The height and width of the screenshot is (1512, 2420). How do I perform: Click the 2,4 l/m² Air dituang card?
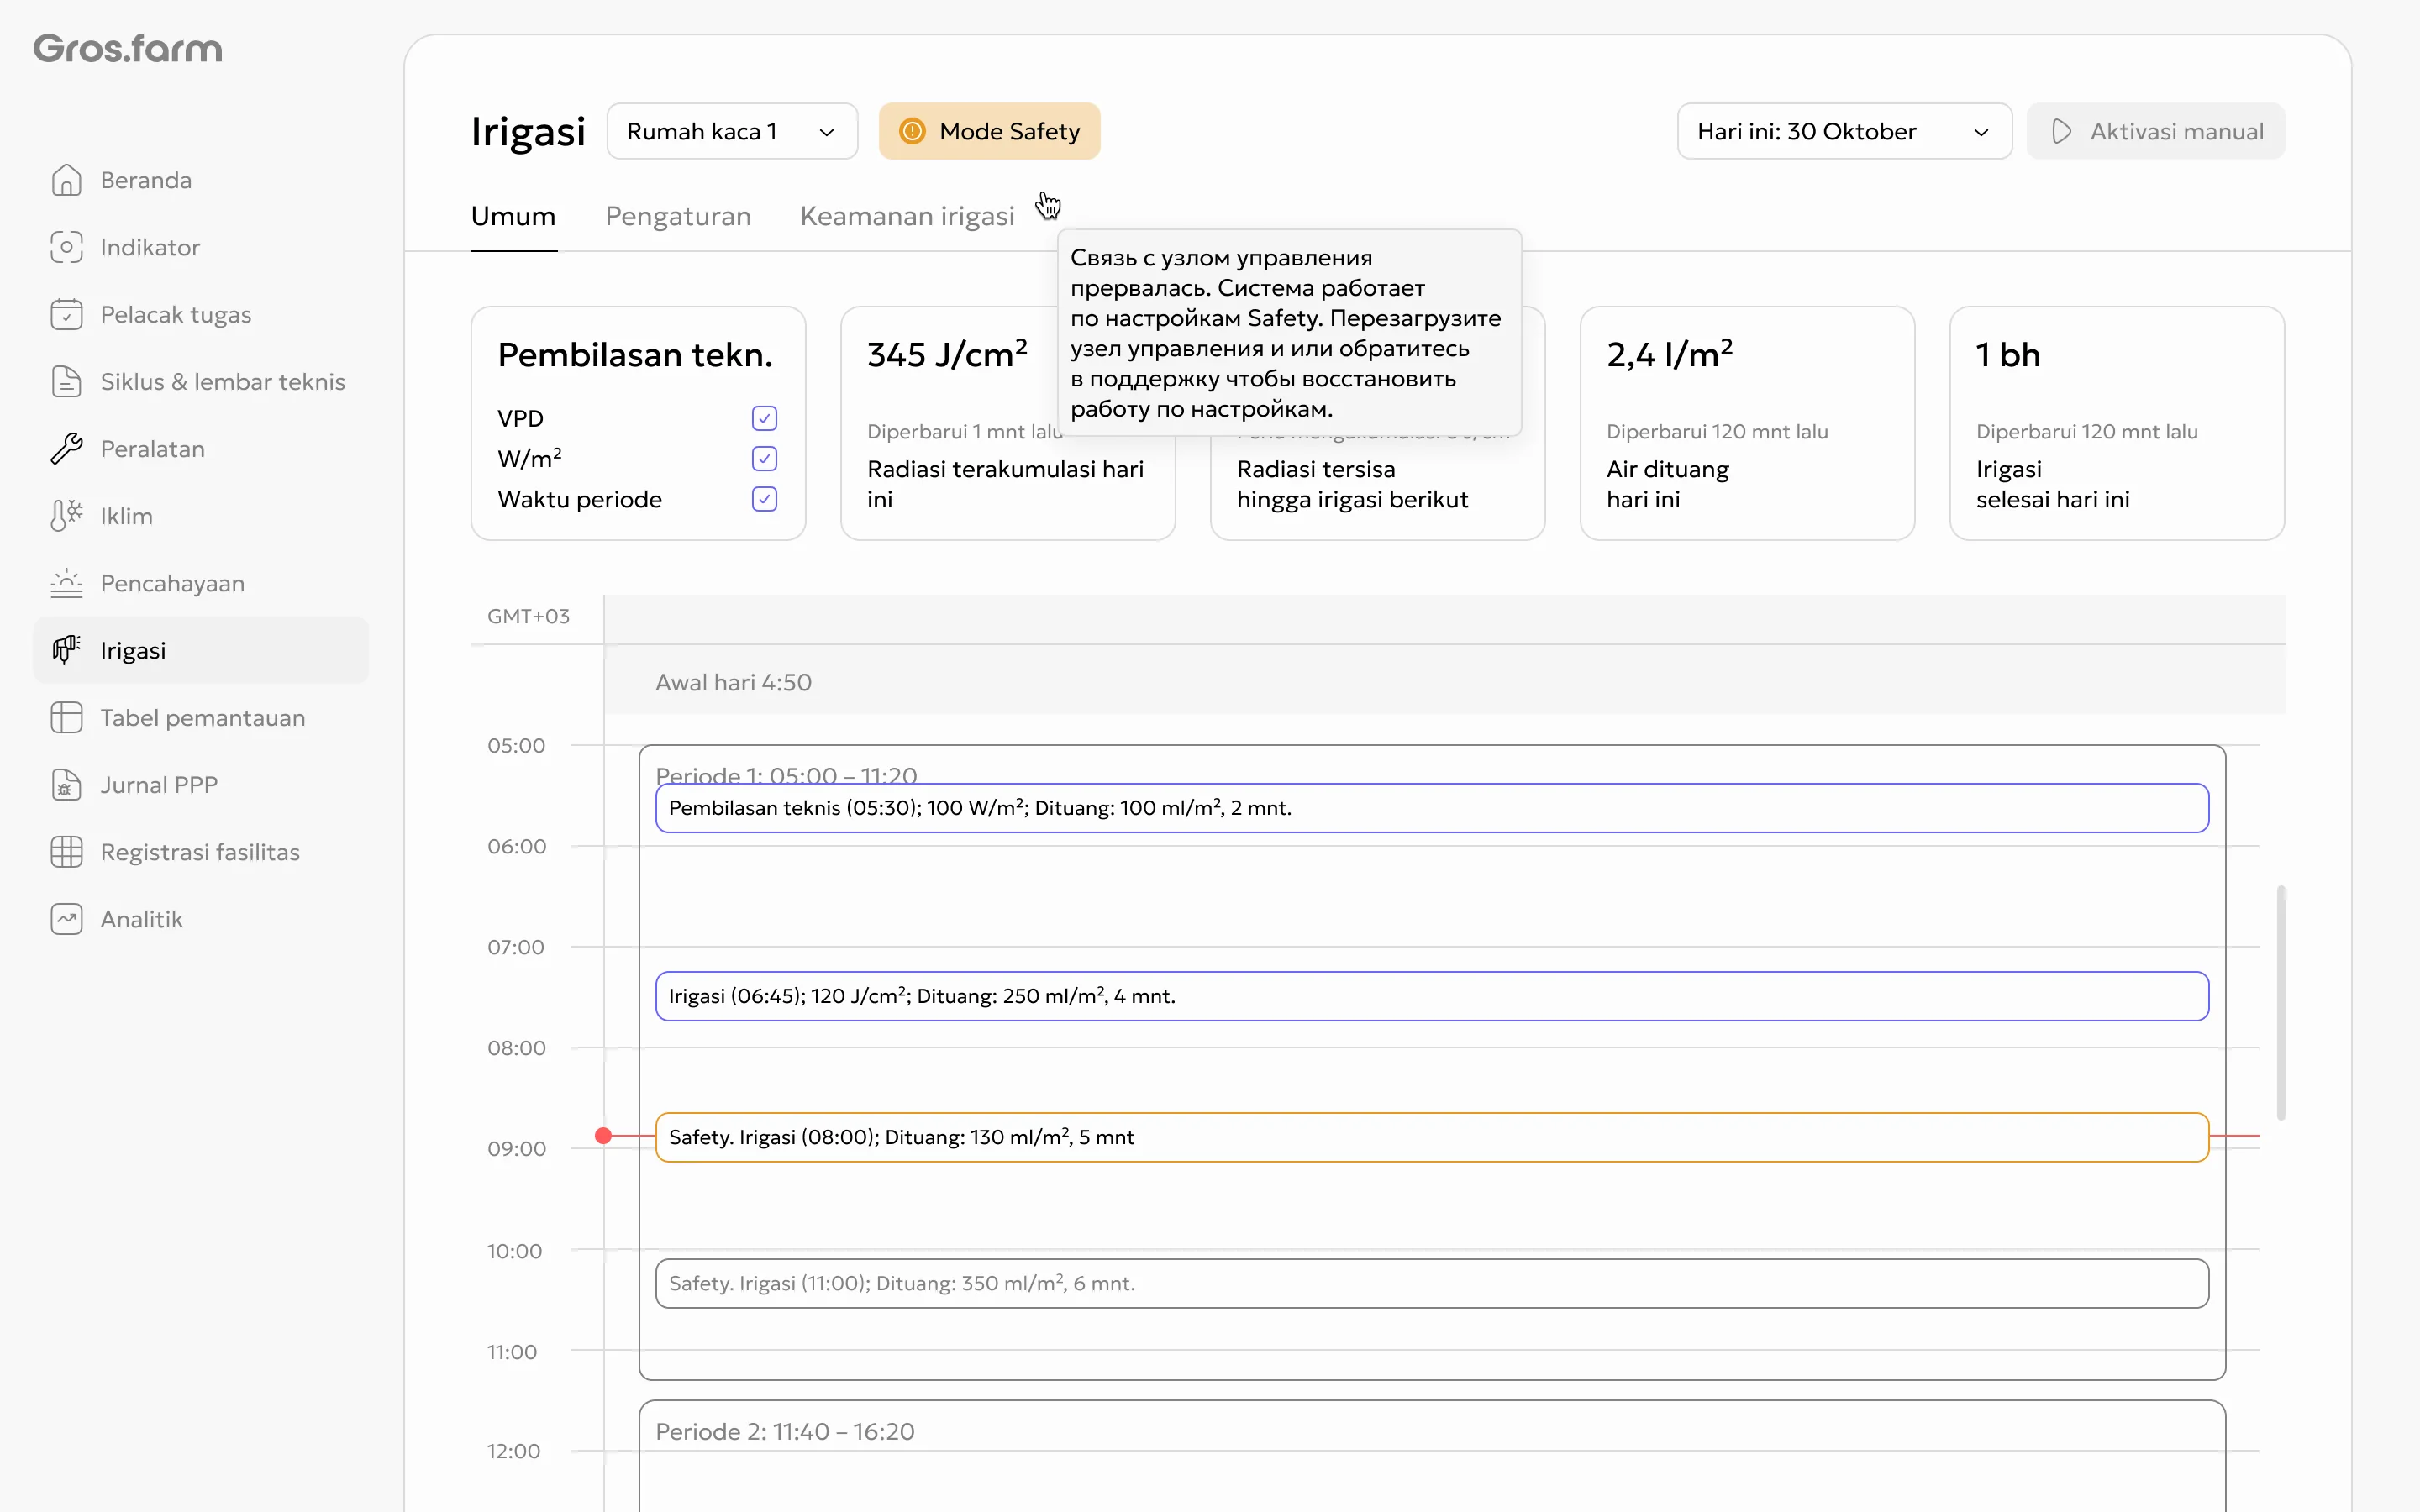point(1747,423)
